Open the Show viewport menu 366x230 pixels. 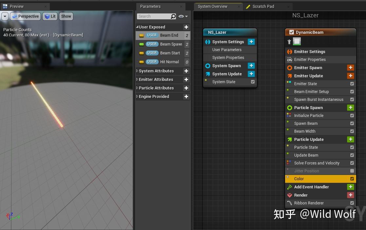[66, 16]
